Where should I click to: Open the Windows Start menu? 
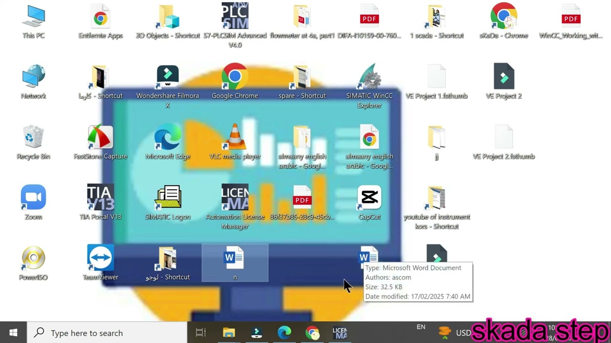[x=13, y=333]
